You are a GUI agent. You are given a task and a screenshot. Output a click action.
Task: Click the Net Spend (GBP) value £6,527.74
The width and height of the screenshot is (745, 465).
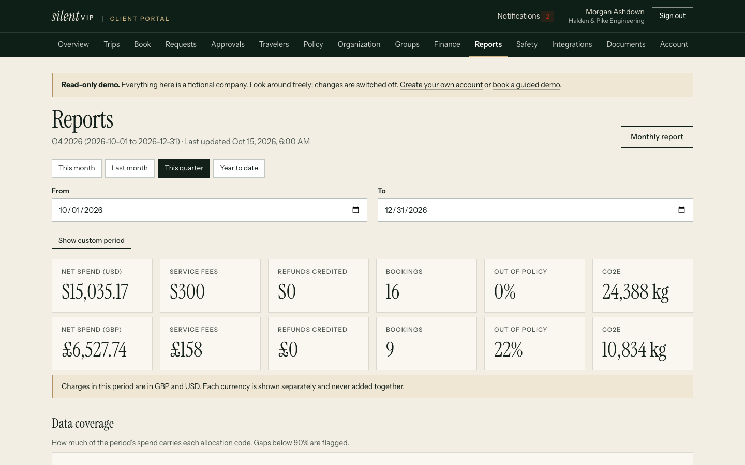(94, 350)
